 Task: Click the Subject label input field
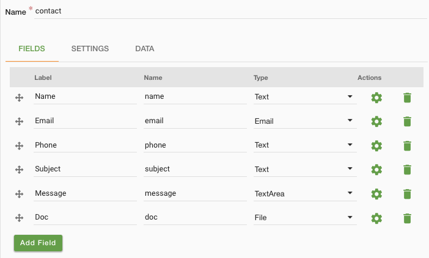pyautogui.click(x=85, y=170)
